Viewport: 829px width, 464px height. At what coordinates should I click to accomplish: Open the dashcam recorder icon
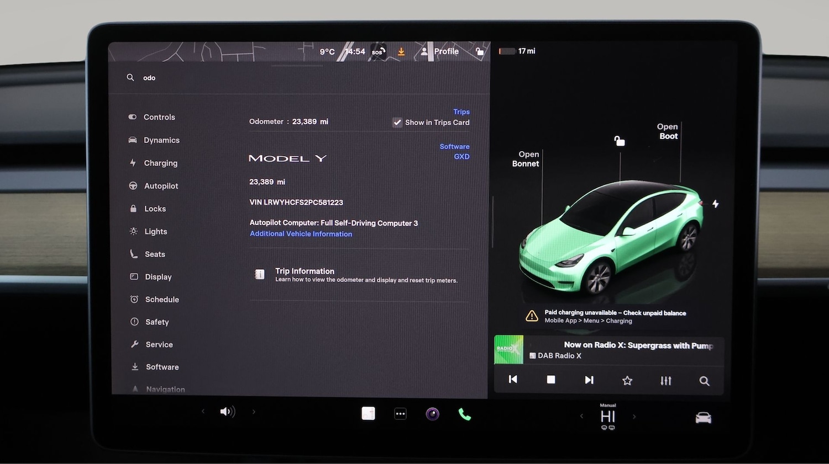tap(432, 413)
